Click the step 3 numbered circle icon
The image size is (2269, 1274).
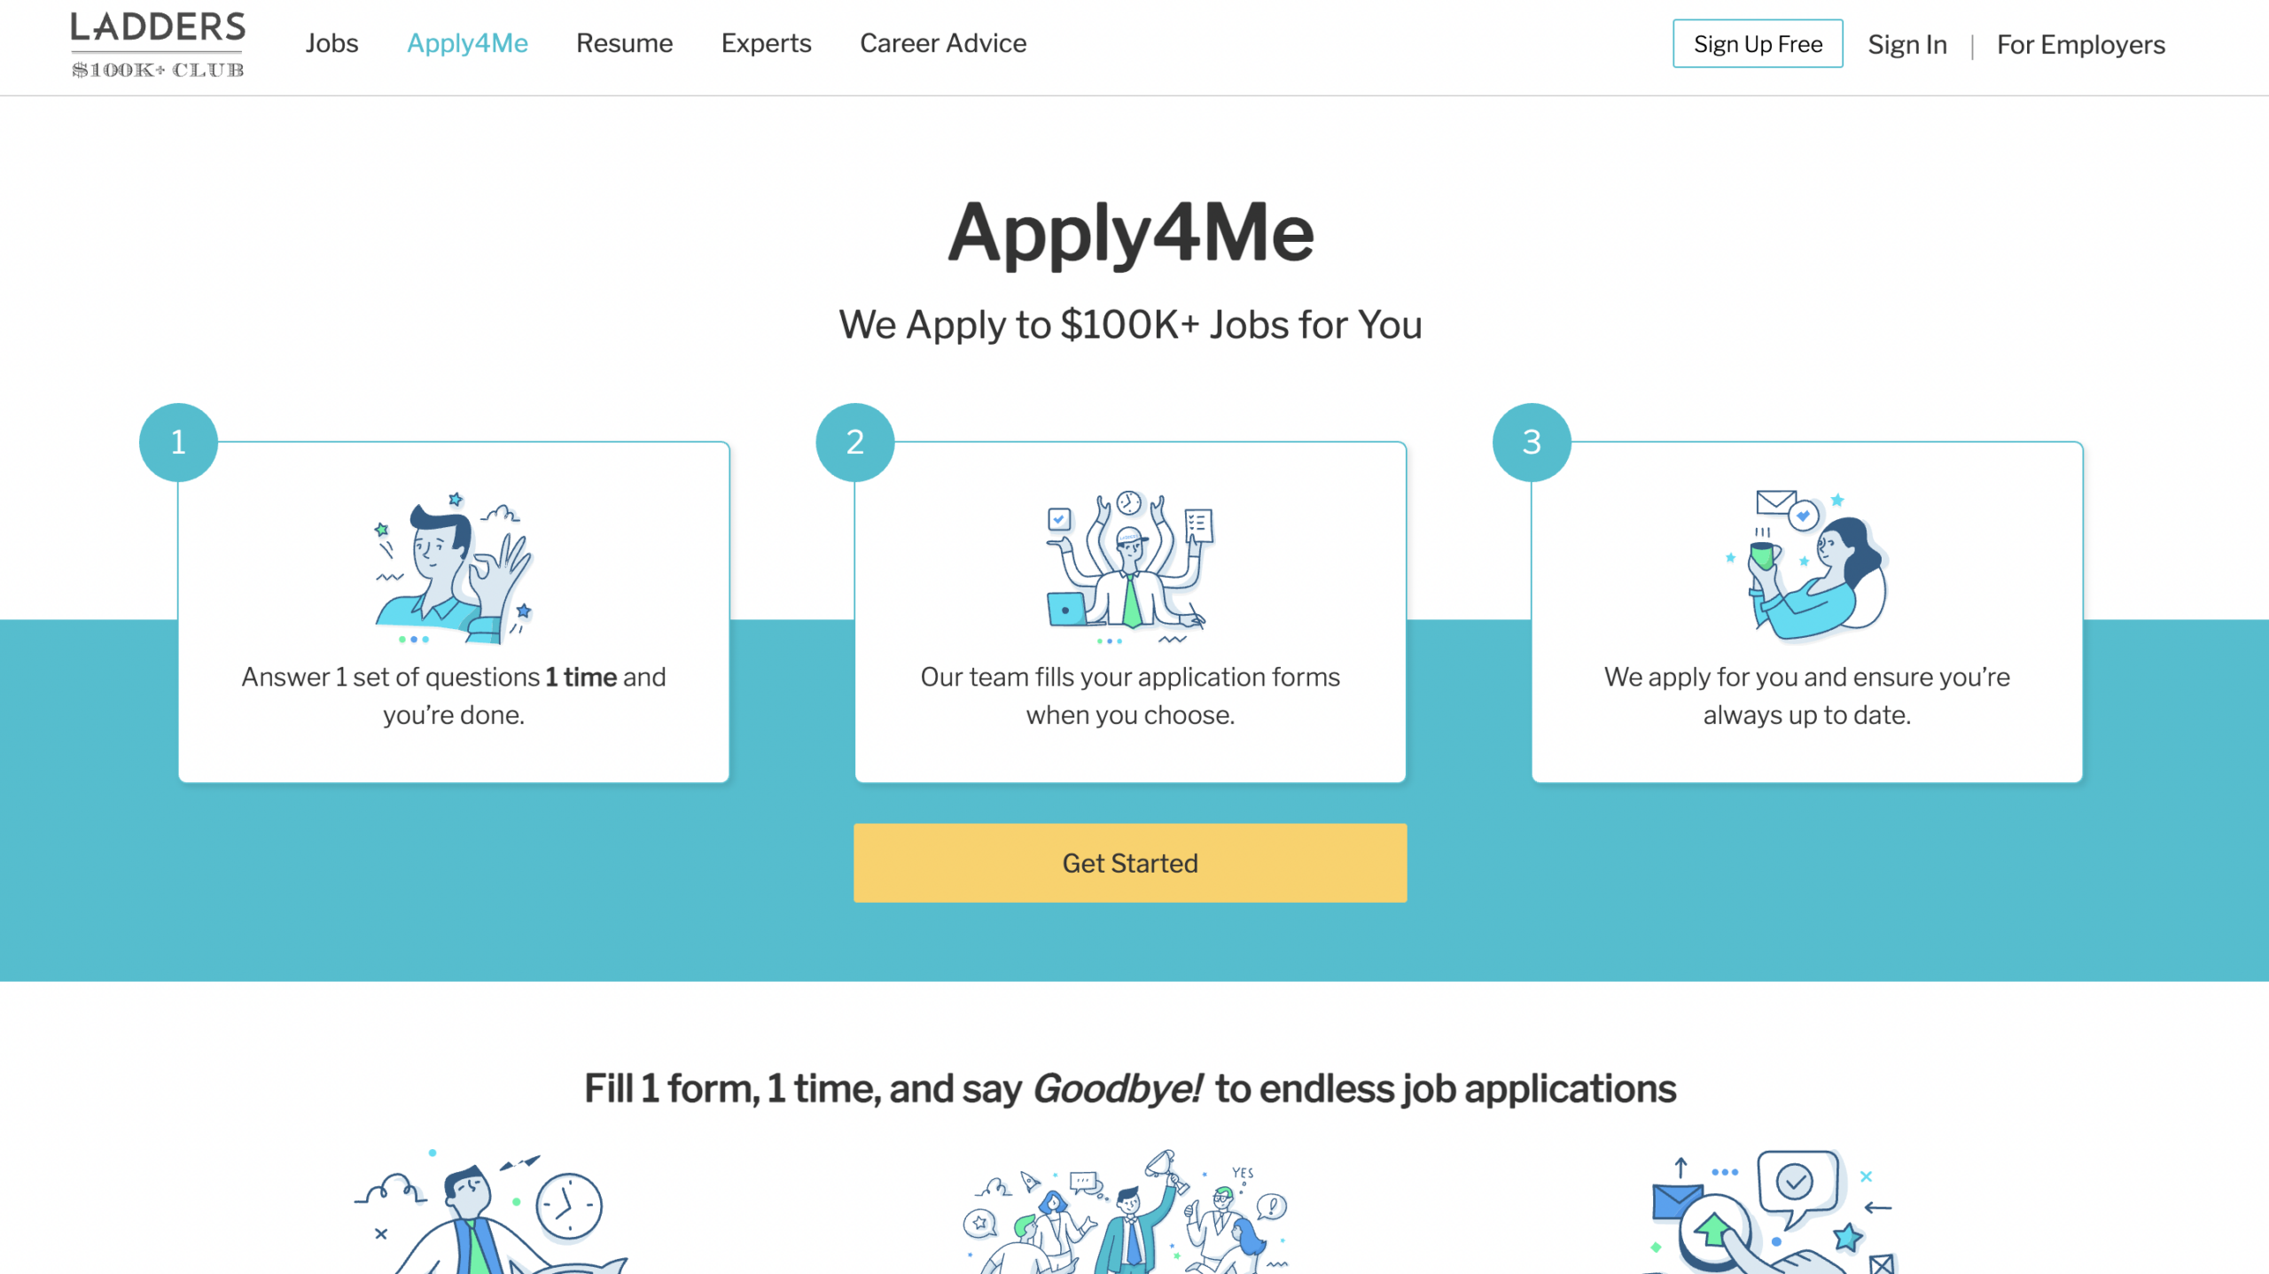[x=1532, y=442]
